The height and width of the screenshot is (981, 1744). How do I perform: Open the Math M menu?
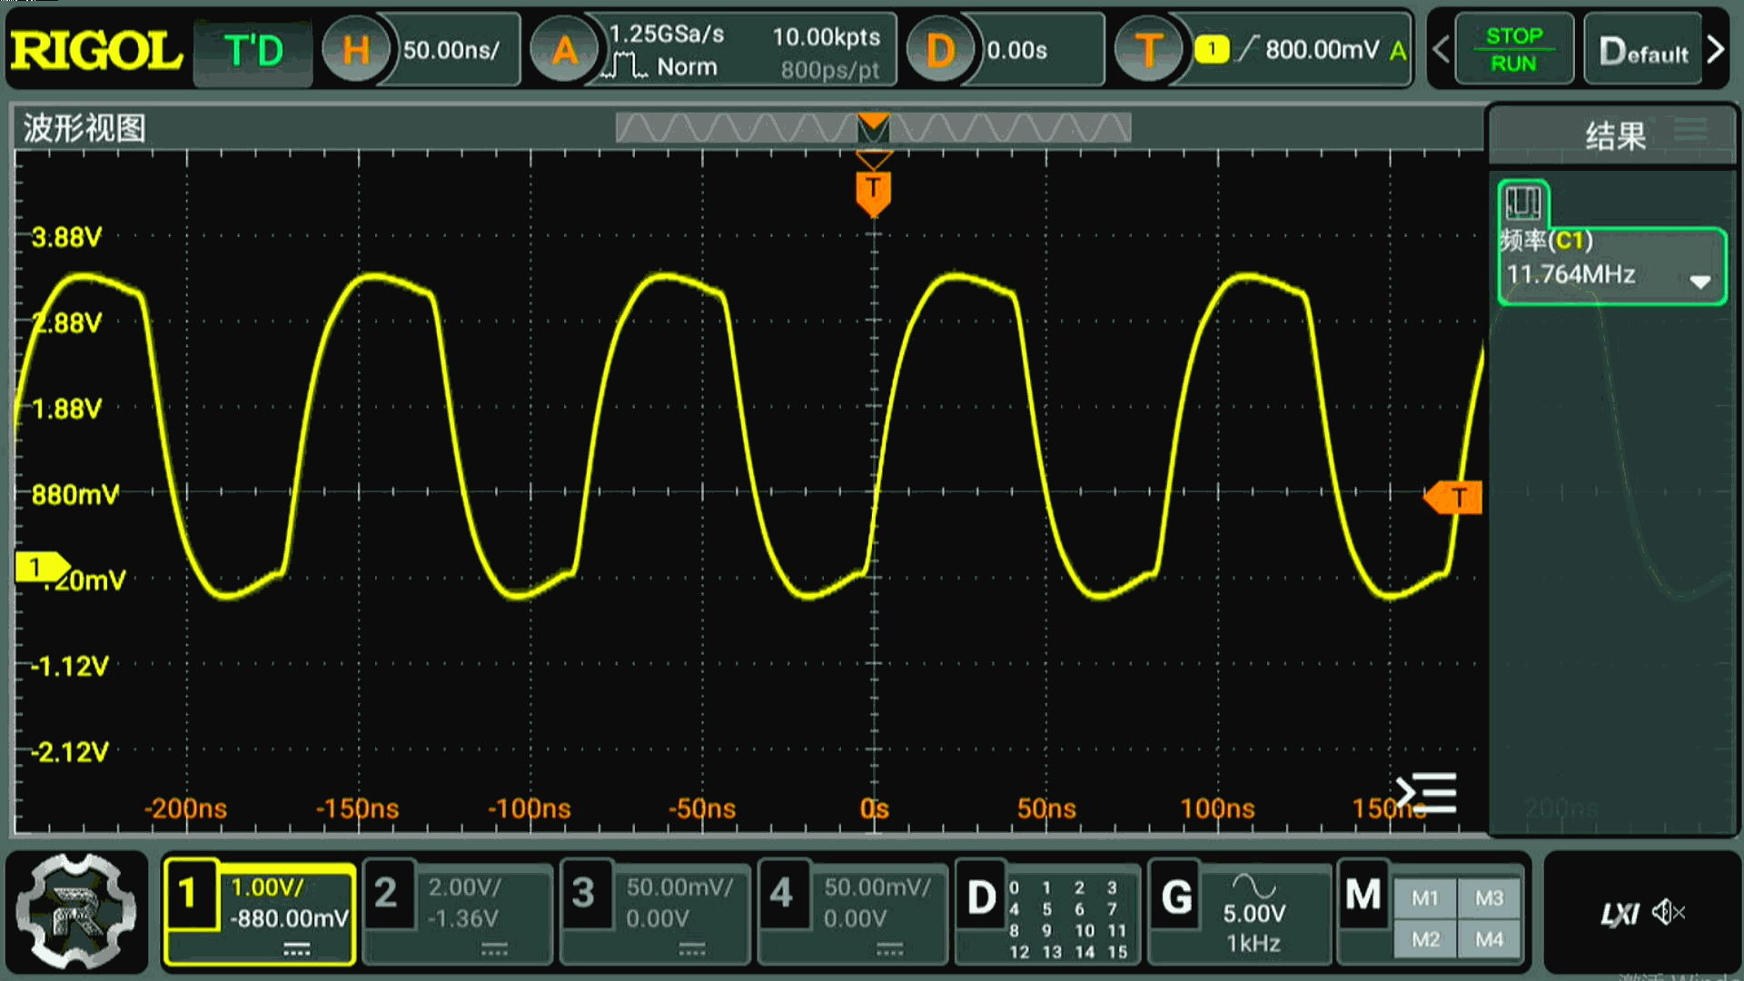[x=1363, y=895]
